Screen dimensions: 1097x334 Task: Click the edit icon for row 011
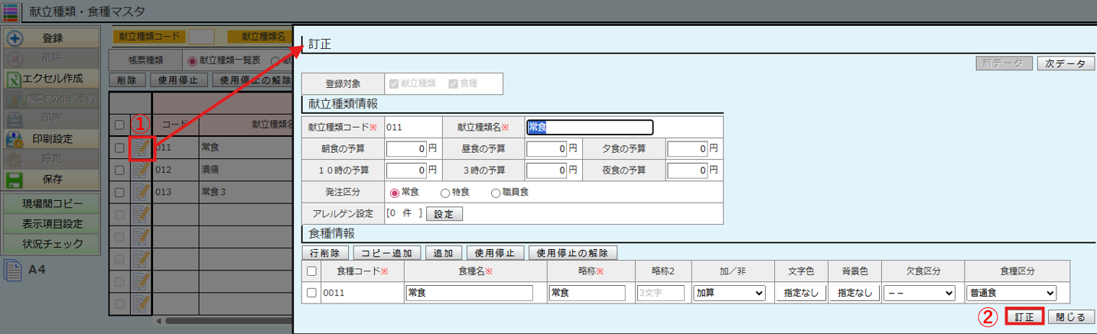[141, 148]
